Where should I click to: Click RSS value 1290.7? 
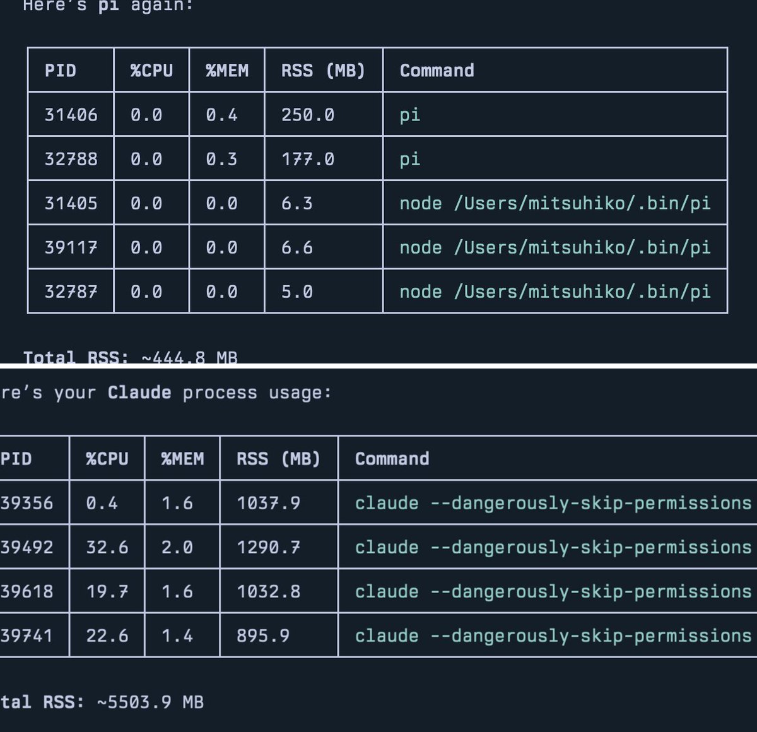[x=268, y=547]
